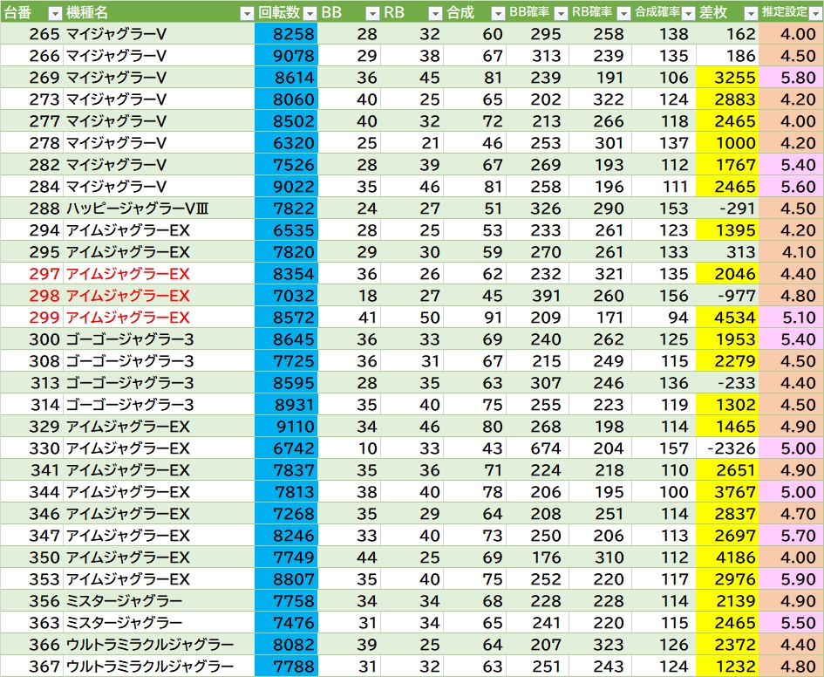The height and width of the screenshot is (677, 824).
Task: Select BB probability cell 674
Action: [538, 448]
